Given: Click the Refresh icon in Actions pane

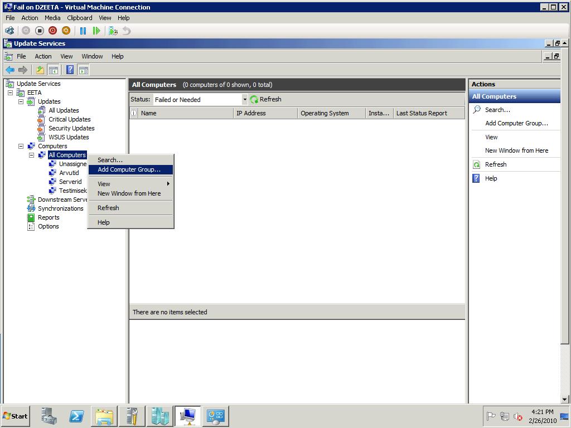Looking at the screenshot, I should [x=477, y=164].
